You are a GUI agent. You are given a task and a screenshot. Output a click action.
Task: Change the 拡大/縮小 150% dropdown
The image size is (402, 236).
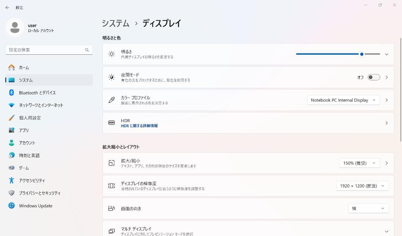point(359,163)
